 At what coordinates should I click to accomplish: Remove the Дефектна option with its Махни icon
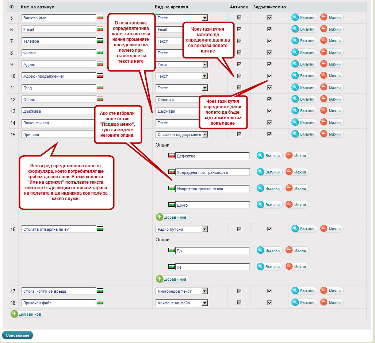click(x=289, y=156)
